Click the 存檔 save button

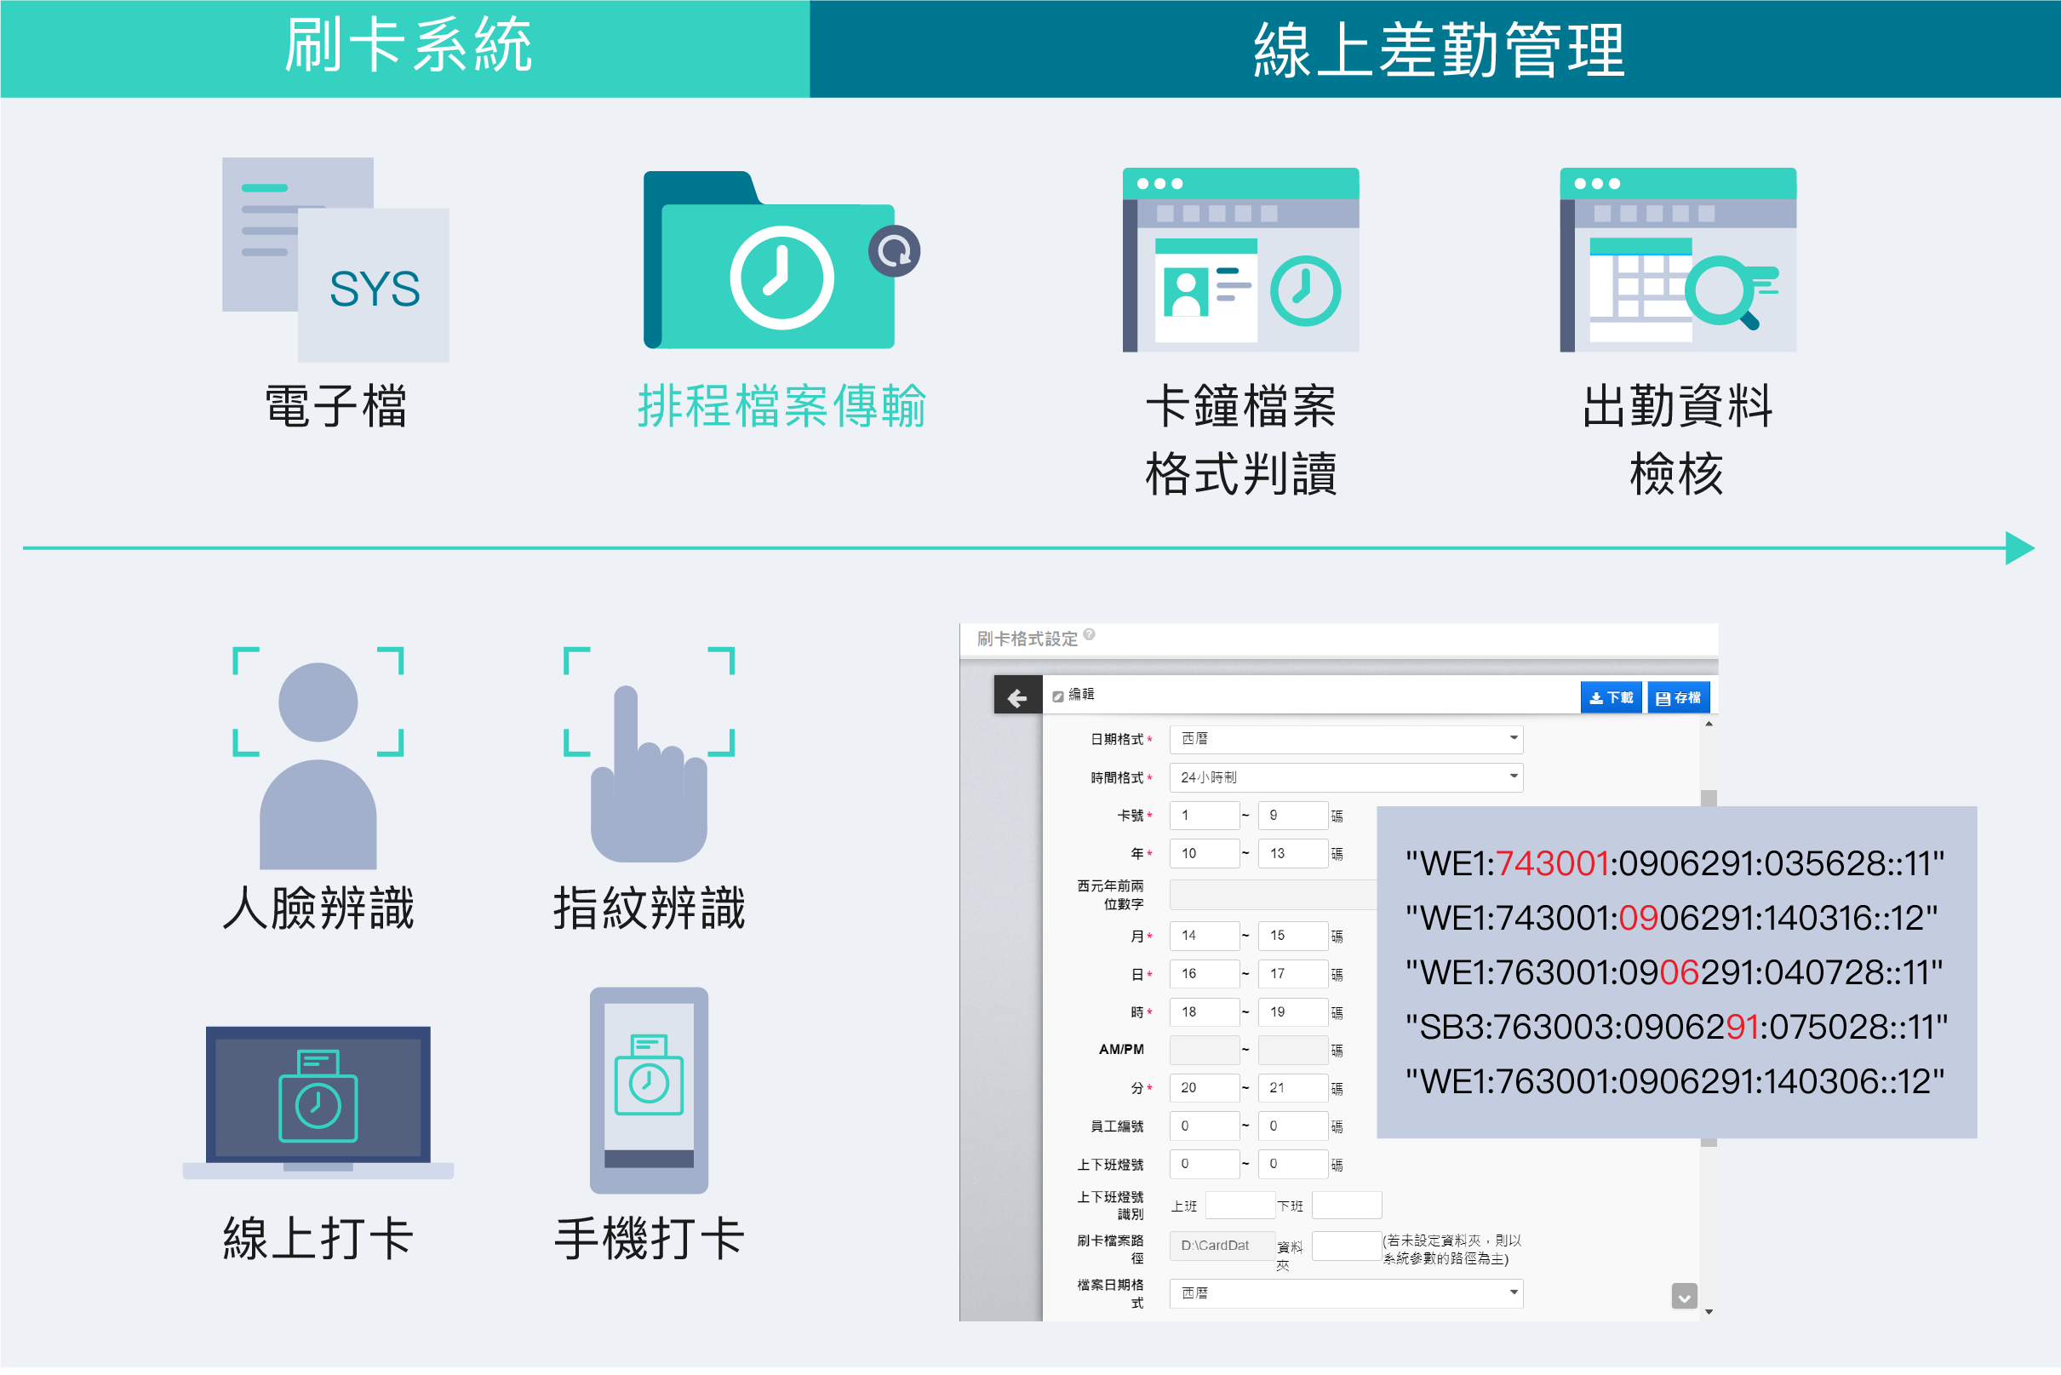(1678, 698)
